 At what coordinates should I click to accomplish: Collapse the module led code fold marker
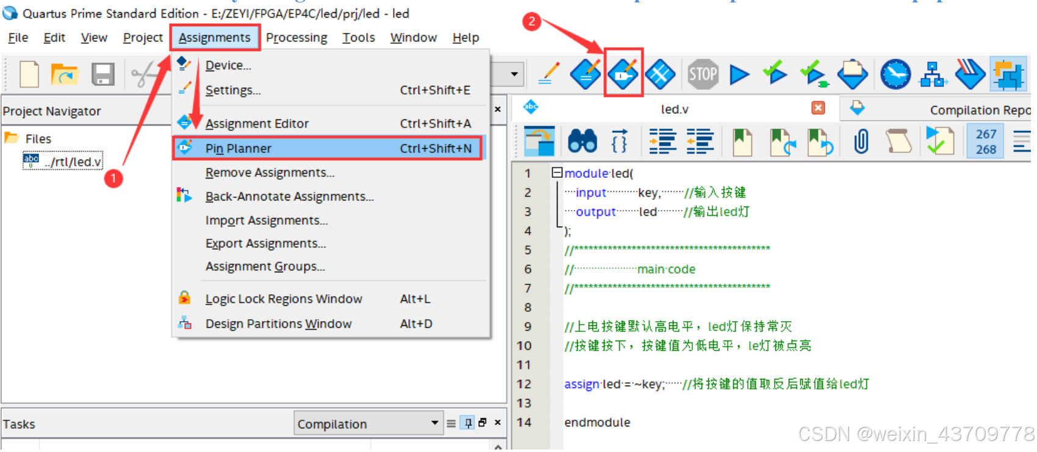tap(557, 173)
